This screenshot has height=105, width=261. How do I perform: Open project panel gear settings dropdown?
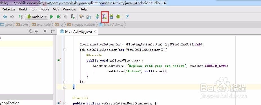(x=46, y=31)
